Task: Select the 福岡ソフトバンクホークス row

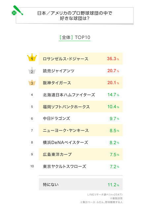Action: [81, 106]
